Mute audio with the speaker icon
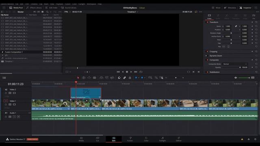 pos(236,77)
